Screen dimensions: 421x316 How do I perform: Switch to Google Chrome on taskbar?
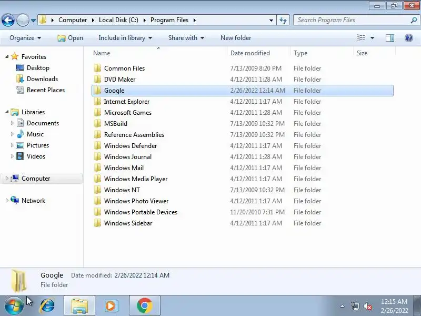pos(144,306)
